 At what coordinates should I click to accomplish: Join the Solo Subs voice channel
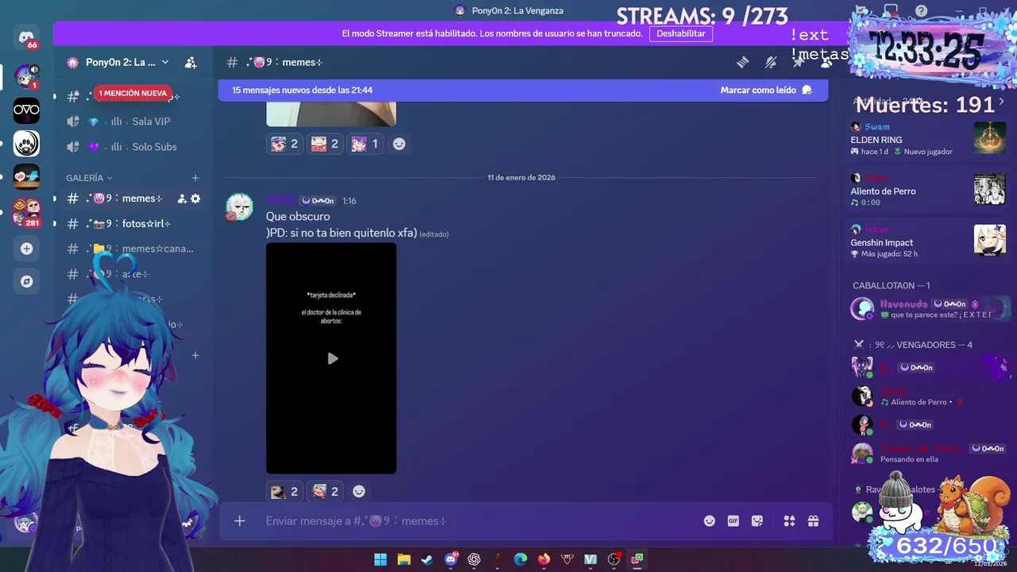131,147
